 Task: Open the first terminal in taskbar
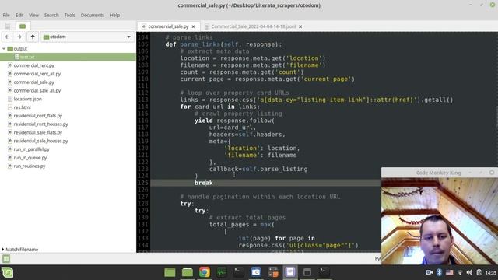tap(239, 272)
